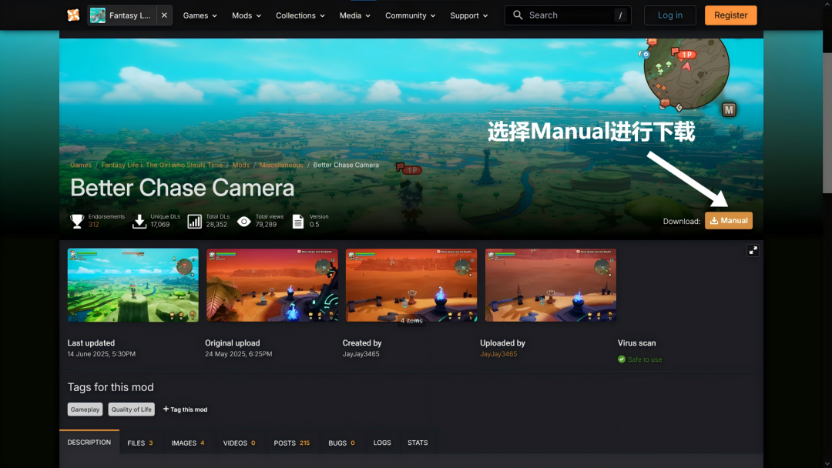The height and width of the screenshot is (468, 832).
Task: Expand the Support menu
Action: point(469,15)
